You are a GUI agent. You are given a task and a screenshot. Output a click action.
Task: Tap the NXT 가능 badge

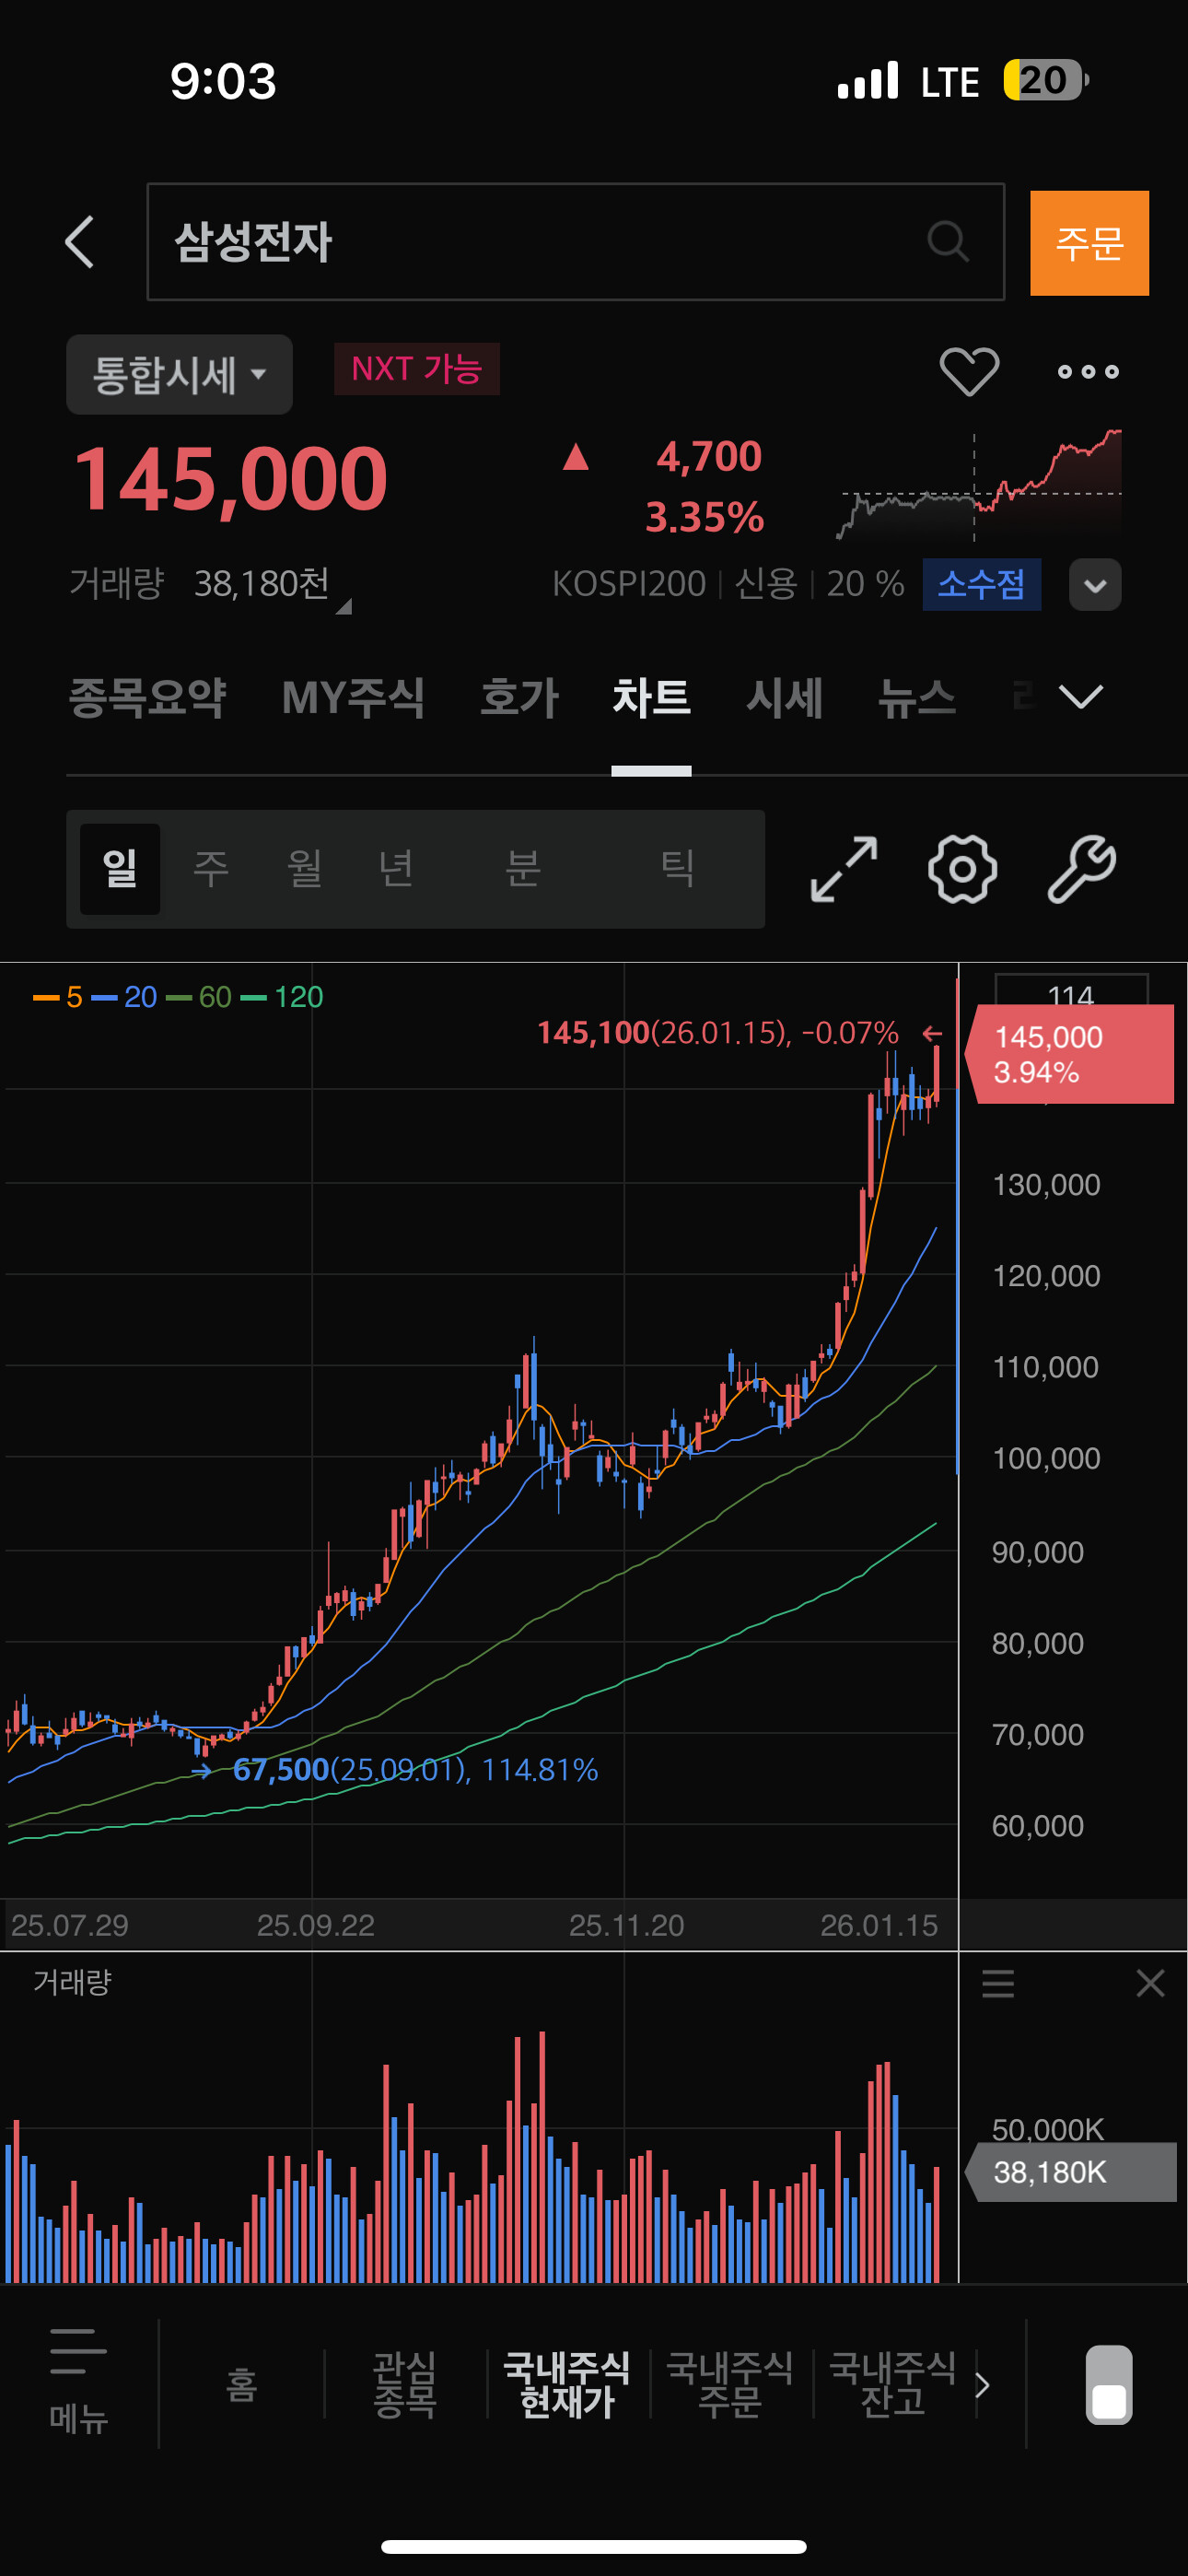tap(417, 369)
